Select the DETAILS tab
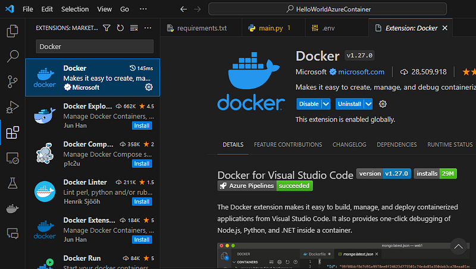 pos(233,145)
